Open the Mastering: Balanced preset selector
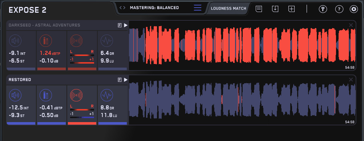Screen dimensions: 364x141 [x=154, y=8]
